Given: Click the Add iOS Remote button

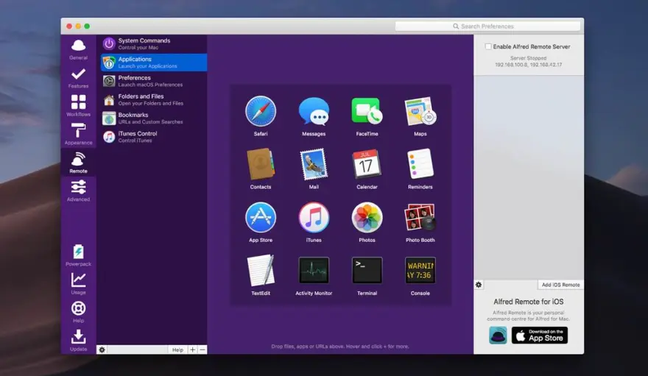Looking at the screenshot, I should (560, 285).
